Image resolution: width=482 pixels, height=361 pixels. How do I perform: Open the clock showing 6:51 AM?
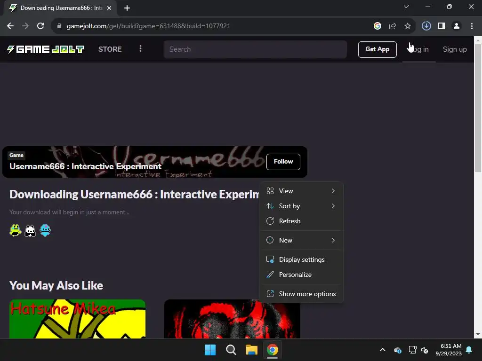pyautogui.click(x=449, y=350)
